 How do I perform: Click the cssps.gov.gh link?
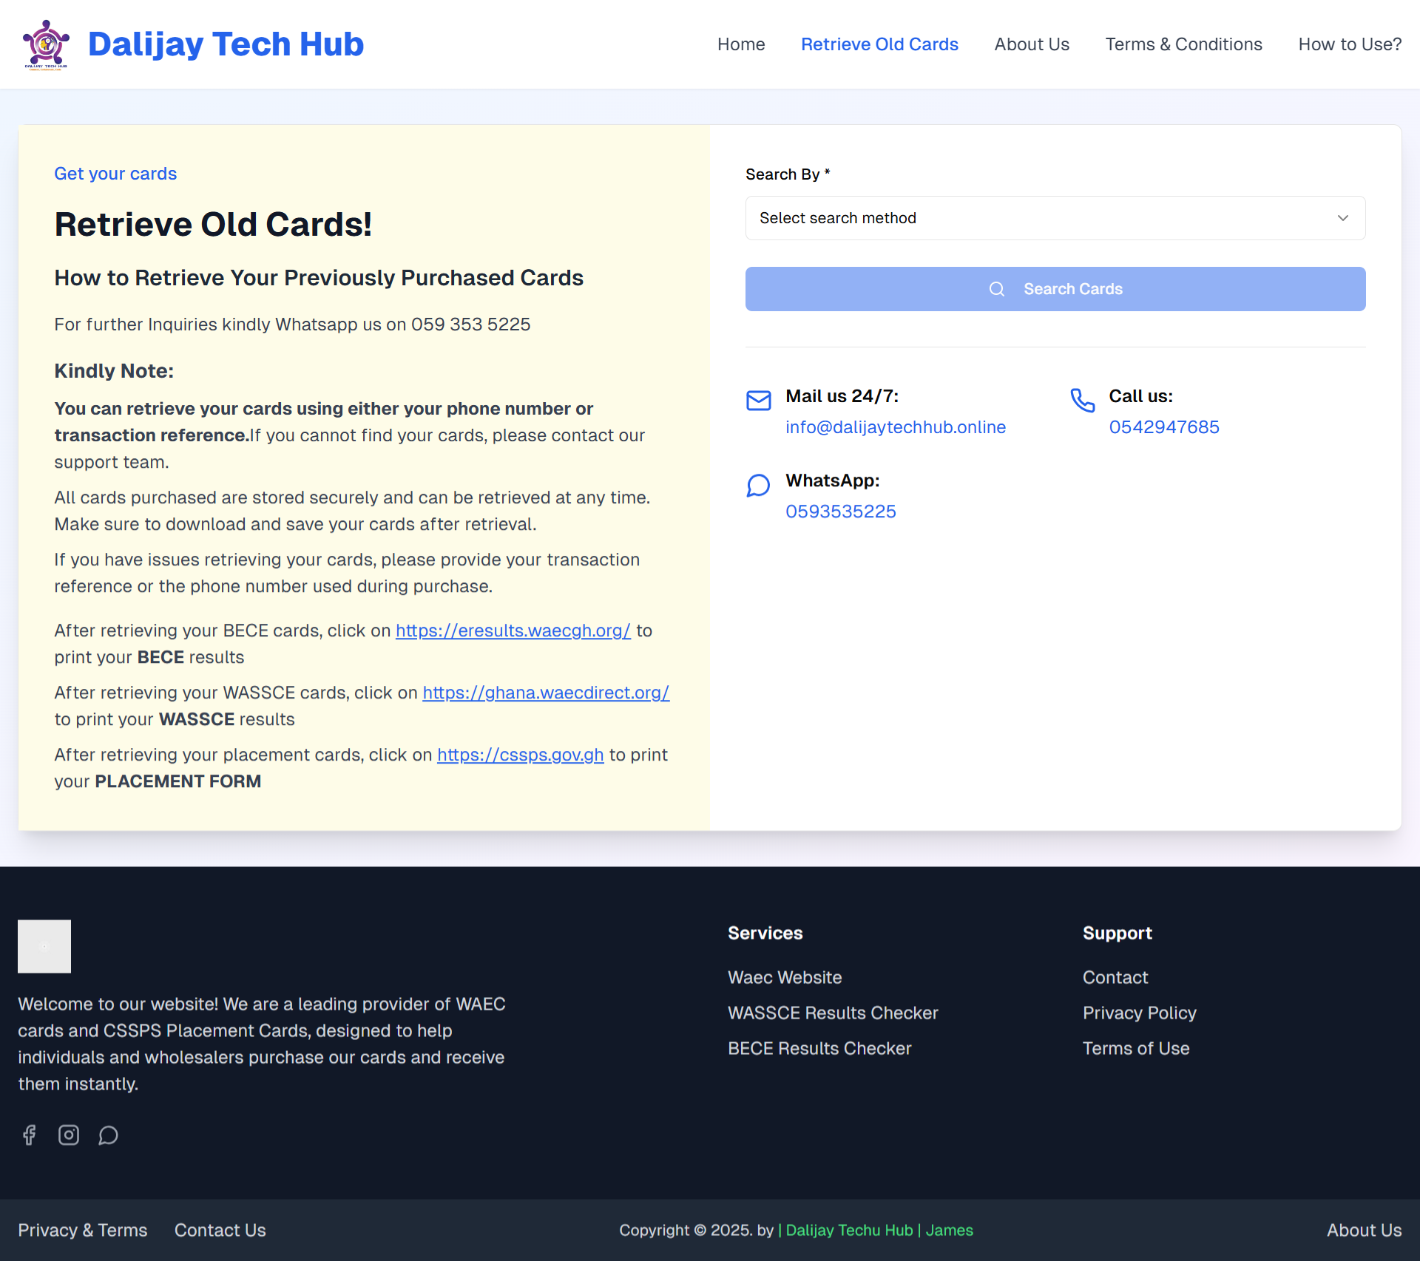(x=520, y=755)
